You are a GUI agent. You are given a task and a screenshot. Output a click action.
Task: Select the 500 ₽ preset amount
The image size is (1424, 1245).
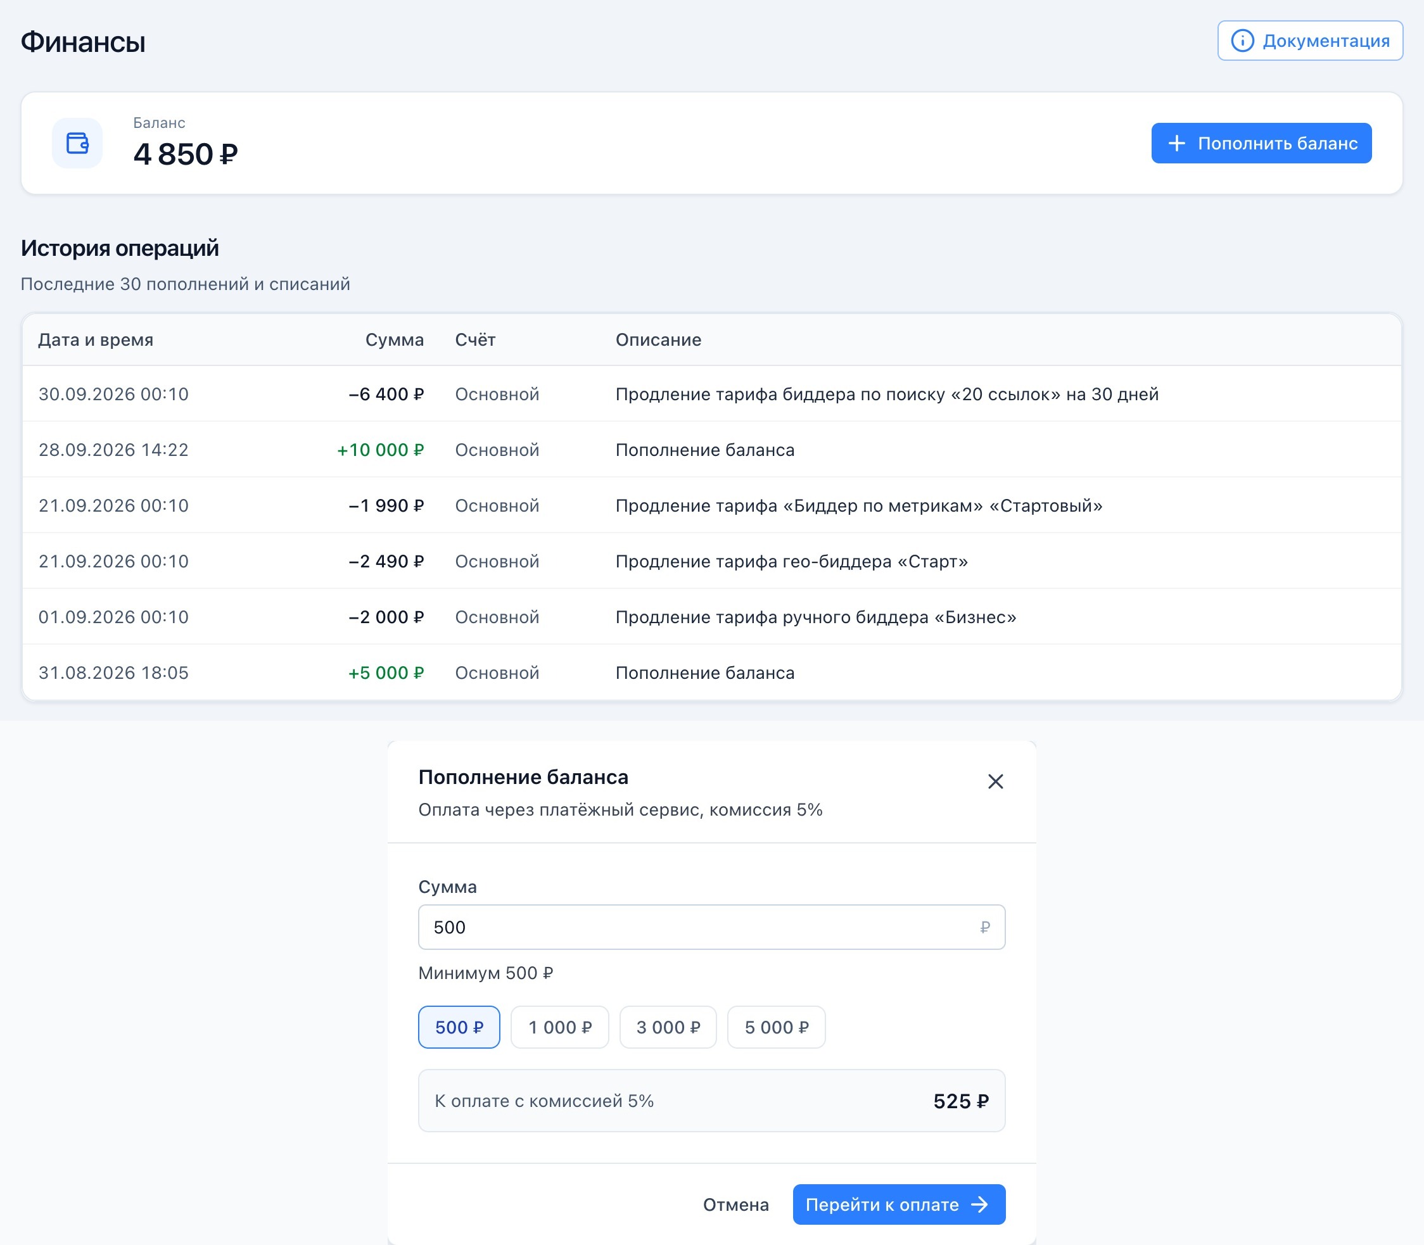pyautogui.click(x=459, y=1027)
